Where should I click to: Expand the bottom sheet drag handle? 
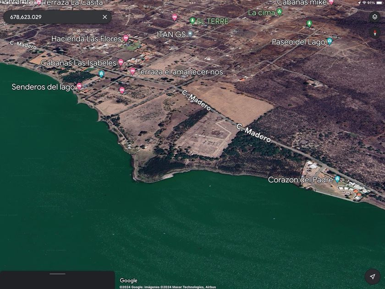[x=57, y=274]
